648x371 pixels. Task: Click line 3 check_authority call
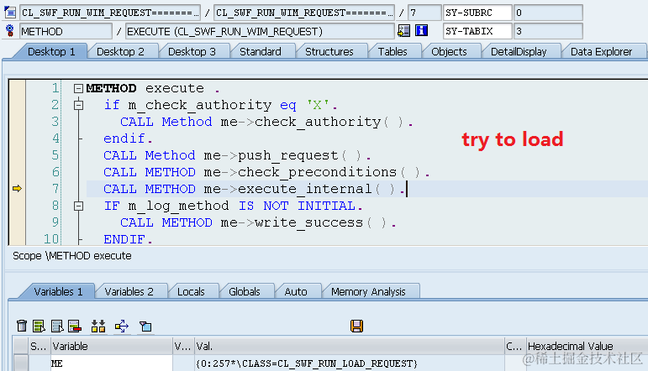coord(266,123)
